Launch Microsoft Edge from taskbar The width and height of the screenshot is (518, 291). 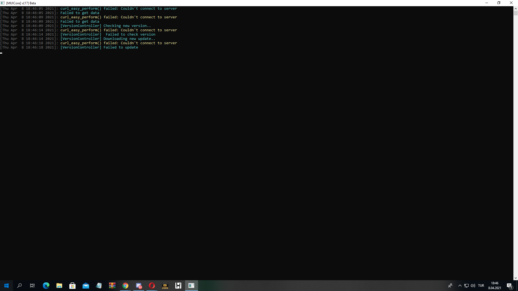tap(46, 286)
